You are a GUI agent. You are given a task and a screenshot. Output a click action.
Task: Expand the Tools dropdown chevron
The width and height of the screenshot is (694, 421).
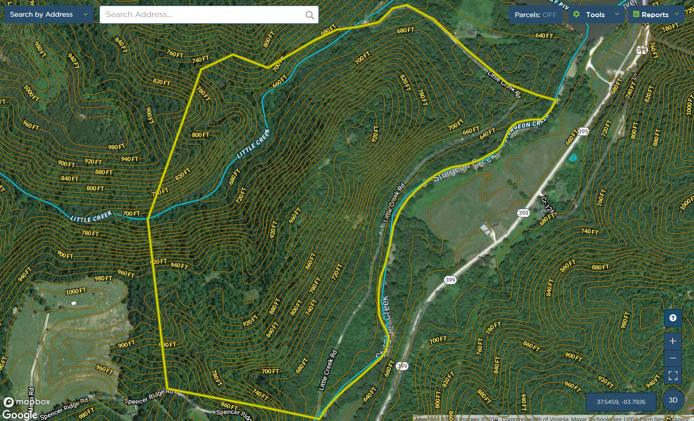(617, 14)
